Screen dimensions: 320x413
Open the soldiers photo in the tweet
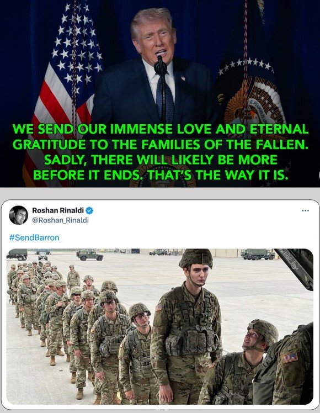tap(160, 326)
